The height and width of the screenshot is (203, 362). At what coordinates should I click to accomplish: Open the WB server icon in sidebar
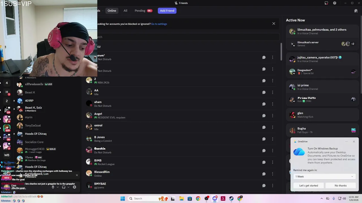pyautogui.click(x=7, y=155)
